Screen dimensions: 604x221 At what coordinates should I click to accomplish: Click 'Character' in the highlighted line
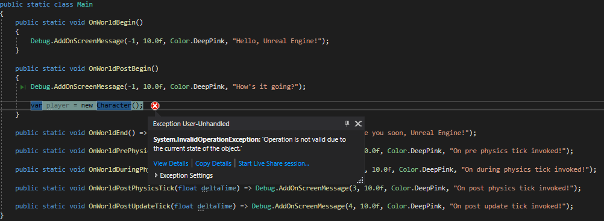(x=114, y=105)
